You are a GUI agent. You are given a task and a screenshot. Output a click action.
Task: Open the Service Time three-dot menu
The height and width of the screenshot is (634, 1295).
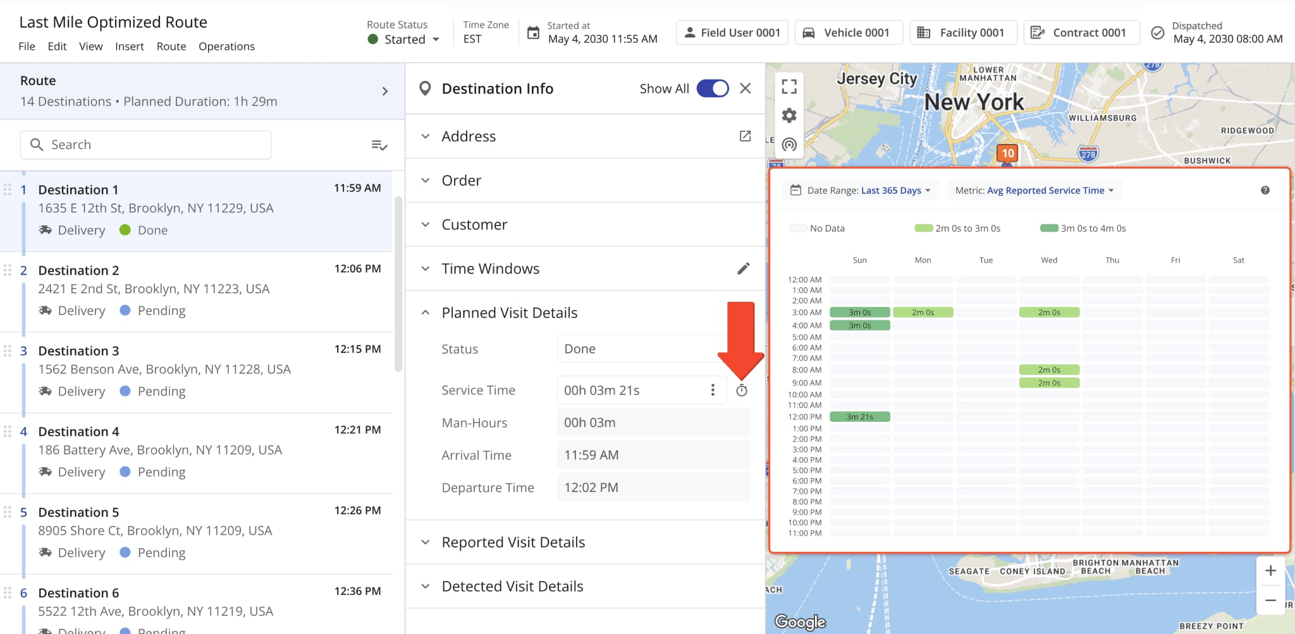713,390
